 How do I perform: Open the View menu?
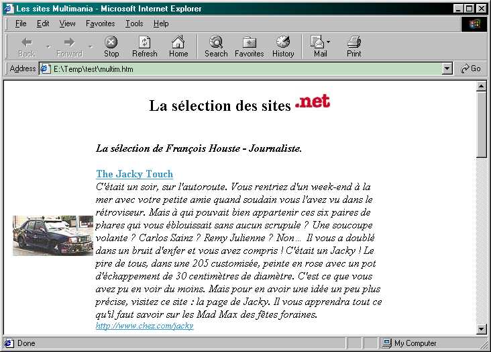(x=67, y=24)
